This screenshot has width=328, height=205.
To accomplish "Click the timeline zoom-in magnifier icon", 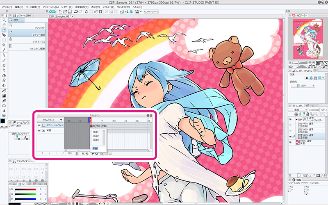I will (87, 153).
